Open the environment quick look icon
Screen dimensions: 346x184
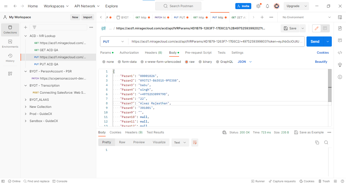click(340, 17)
